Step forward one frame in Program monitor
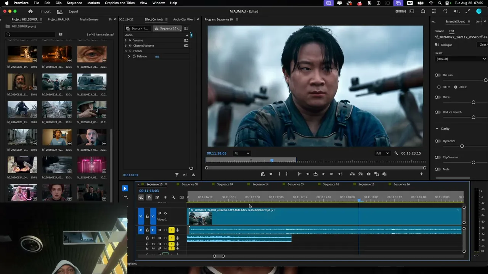This screenshot has height=274, width=488. tap(332, 174)
